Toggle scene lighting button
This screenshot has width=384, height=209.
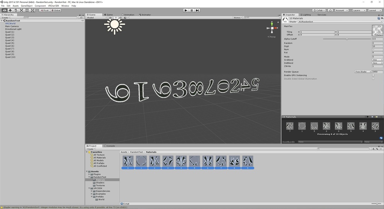click(x=116, y=18)
